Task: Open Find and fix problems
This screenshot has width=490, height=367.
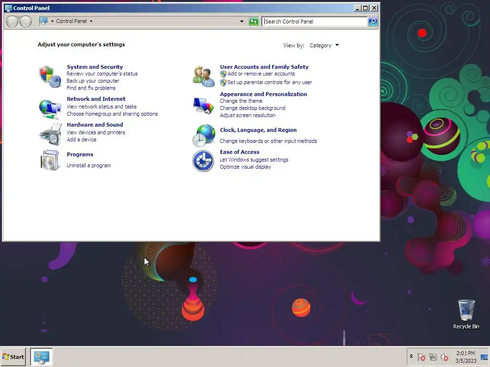Action: pos(91,88)
